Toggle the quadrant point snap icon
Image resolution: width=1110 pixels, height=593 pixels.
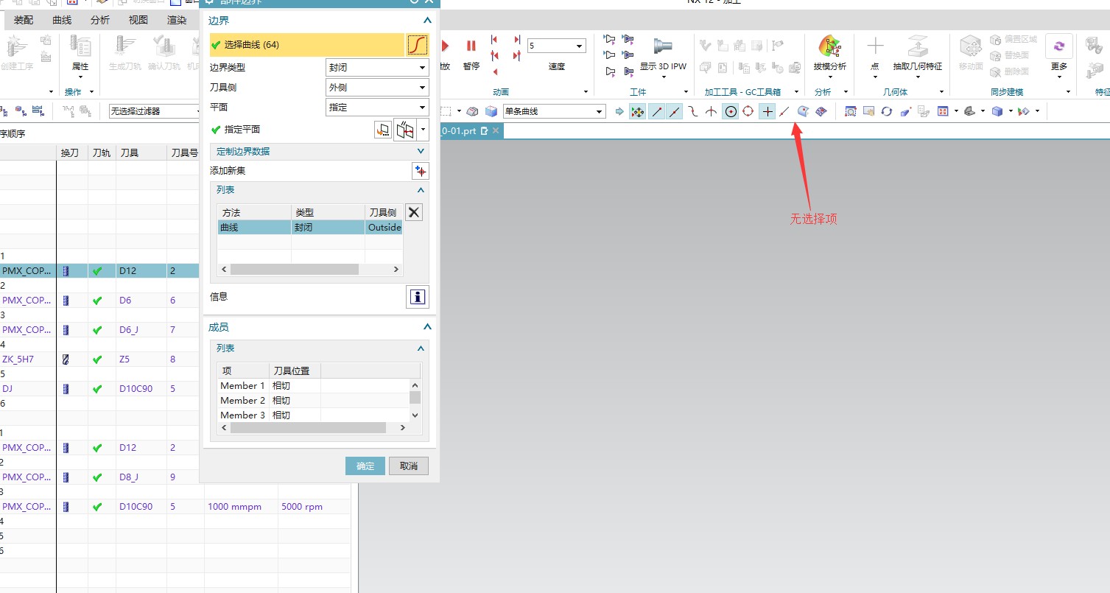[748, 111]
